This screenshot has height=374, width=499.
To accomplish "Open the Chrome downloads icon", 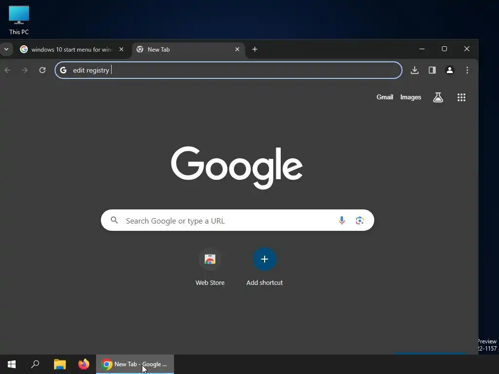I will point(414,70).
